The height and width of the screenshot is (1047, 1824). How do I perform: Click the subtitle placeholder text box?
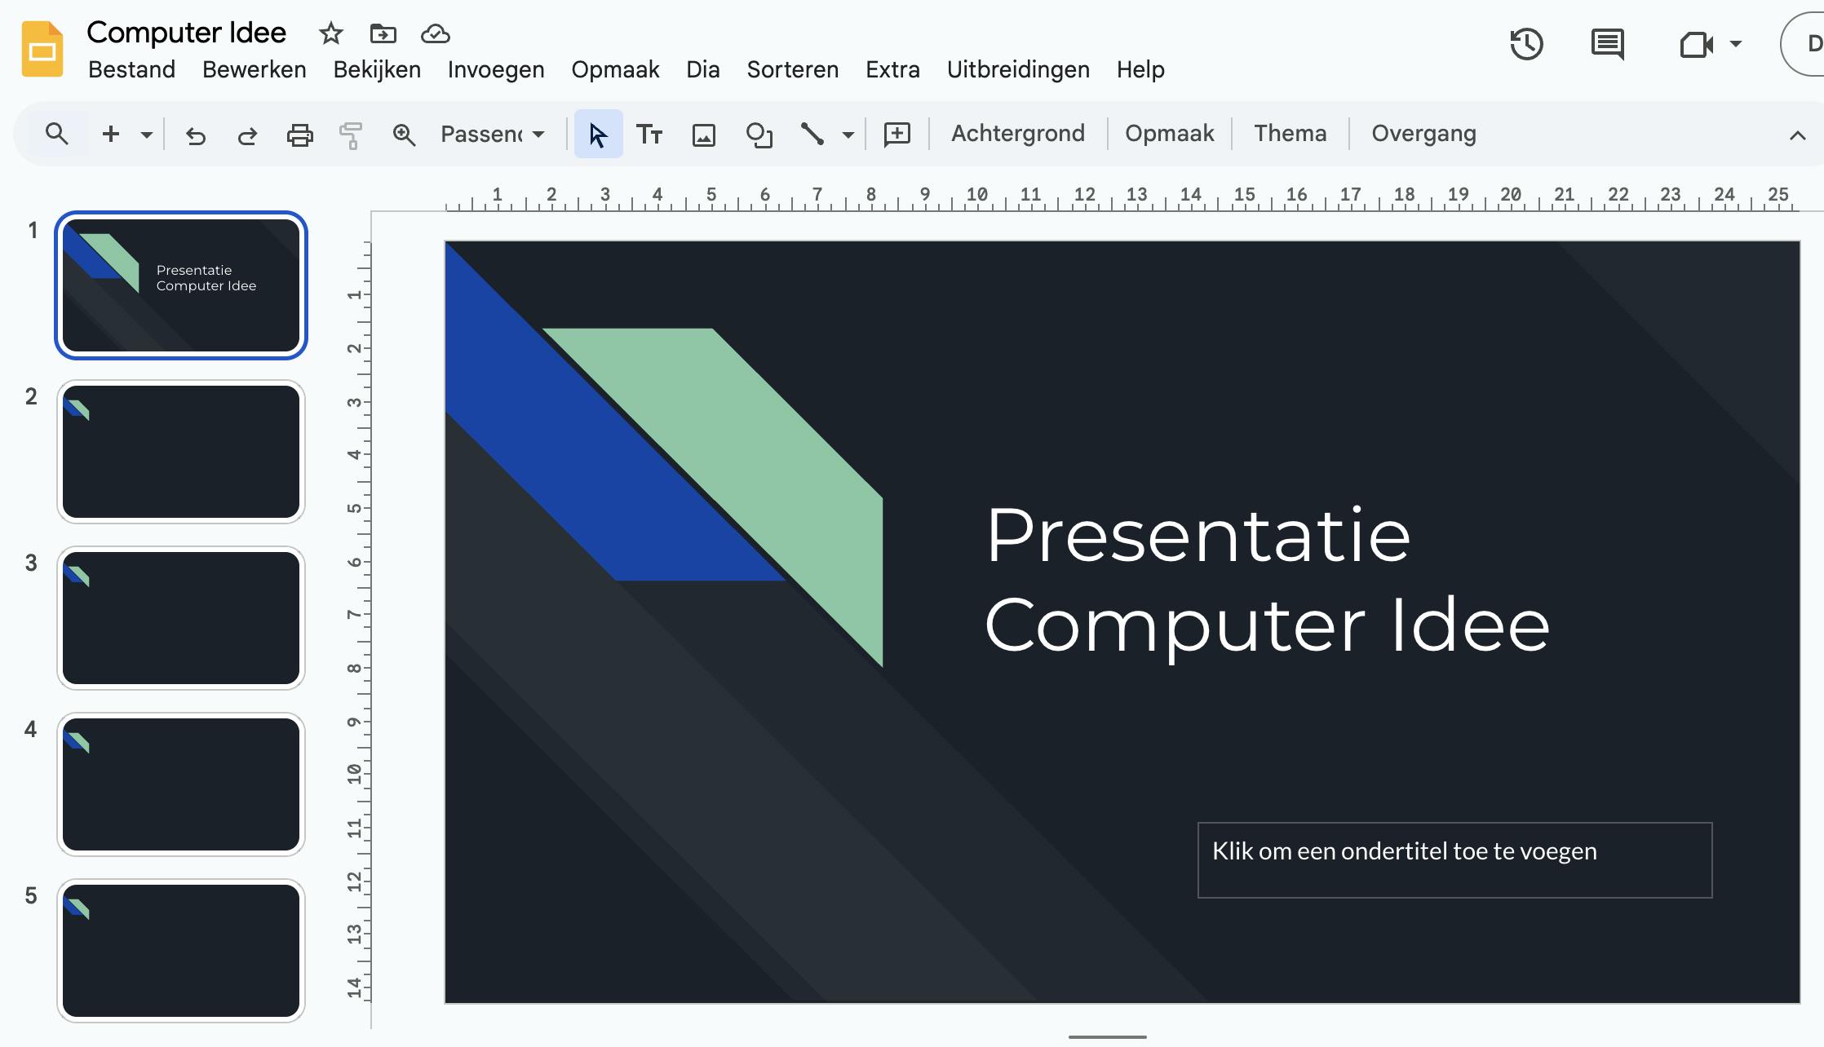pyautogui.click(x=1454, y=859)
